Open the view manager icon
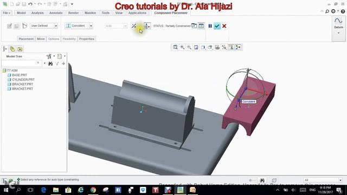Image resolution: width=347 pixels, height=195 pixels. [x=217, y=47]
